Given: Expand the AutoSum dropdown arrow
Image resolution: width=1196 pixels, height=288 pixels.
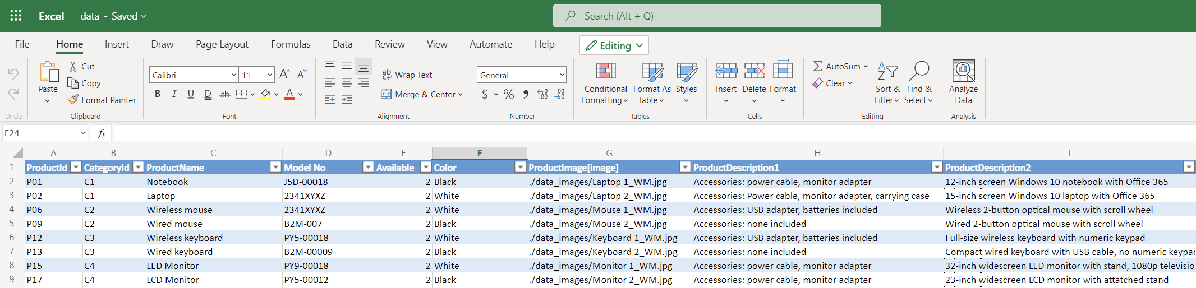Looking at the screenshot, I should 866,66.
